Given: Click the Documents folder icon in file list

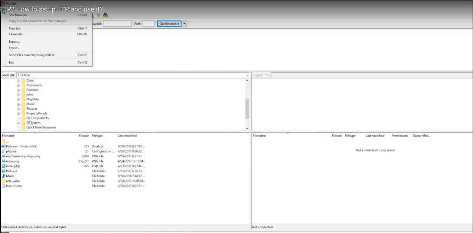Looking at the screenshot, I should tap(4, 186).
